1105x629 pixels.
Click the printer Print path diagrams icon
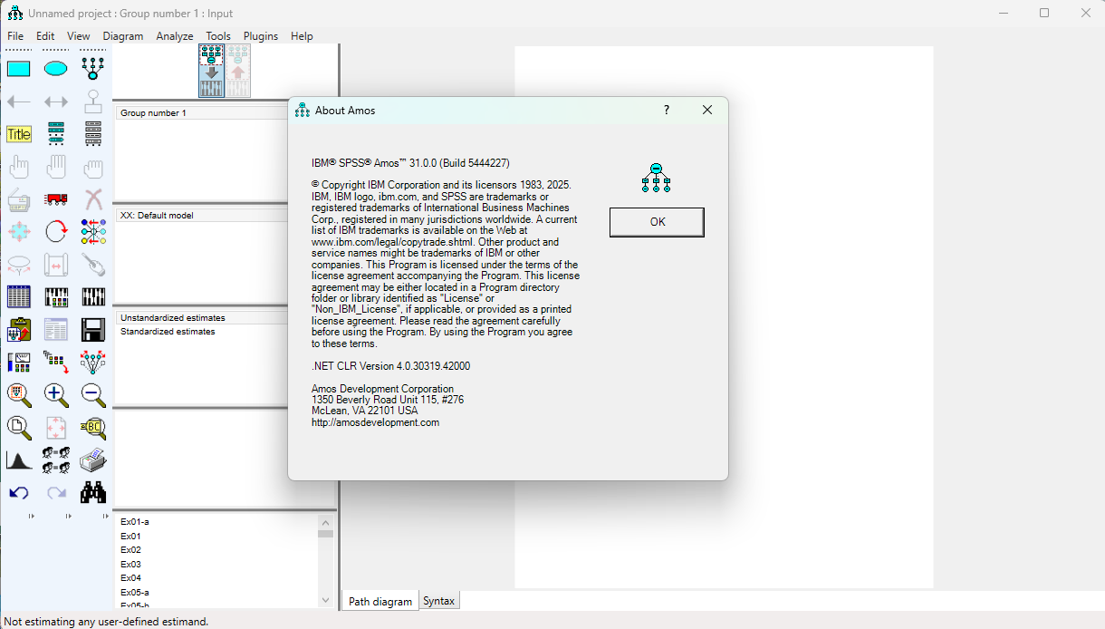click(x=93, y=460)
